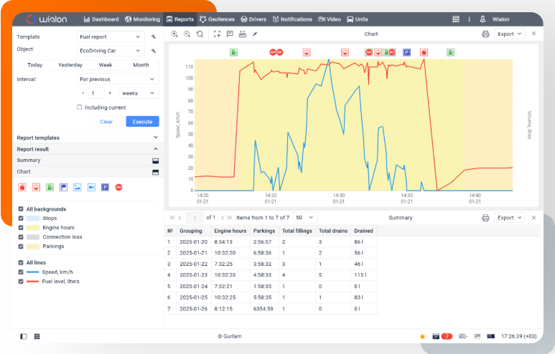Open the apps grid in top bar
Image resolution: width=555 pixels, height=354 pixels.
point(456,19)
